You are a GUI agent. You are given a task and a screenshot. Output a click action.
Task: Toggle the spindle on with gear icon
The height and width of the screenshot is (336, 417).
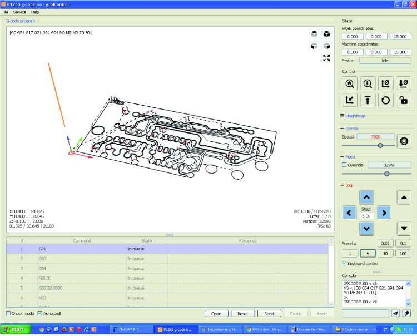click(x=404, y=141)
